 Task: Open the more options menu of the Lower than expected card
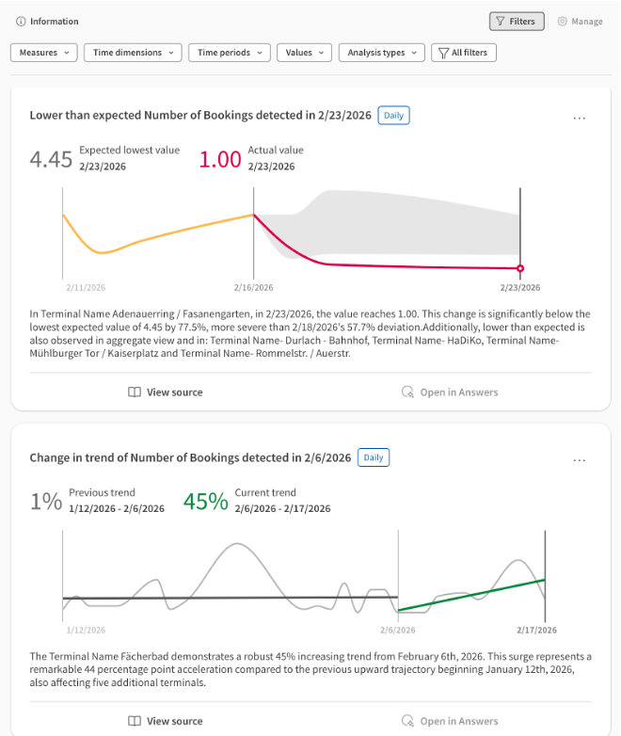click(580, 118)
